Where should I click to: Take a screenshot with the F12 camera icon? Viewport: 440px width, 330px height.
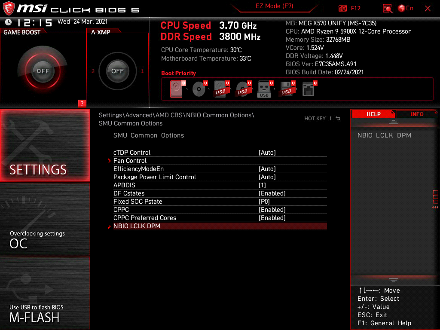click(x=342, y=9)
